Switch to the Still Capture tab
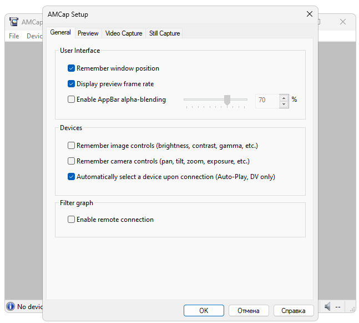Viewport: 359px width, 323px height. click(164, 33)
